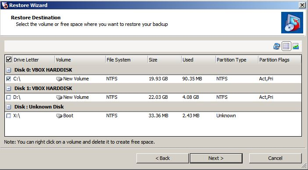308x170 pixels.
Task: Click drive icon beside C: New Volume
Action: (59, 79)
